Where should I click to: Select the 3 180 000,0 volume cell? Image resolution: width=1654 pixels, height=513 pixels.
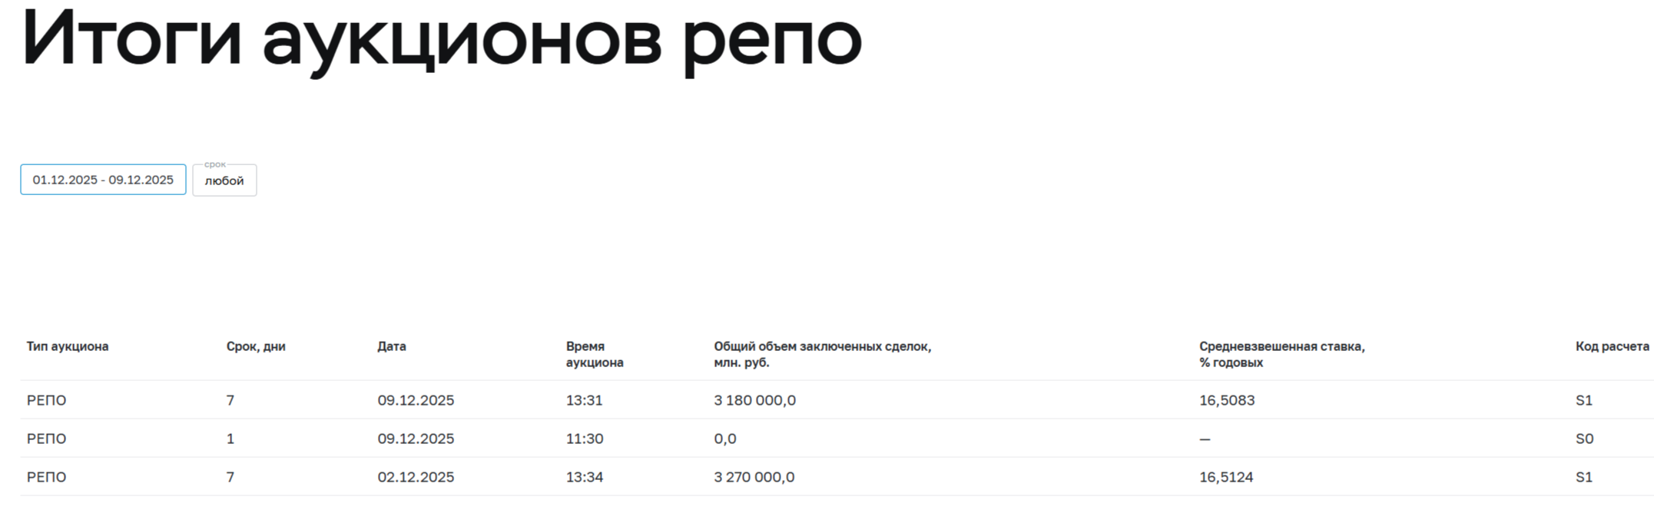(754, 400)
